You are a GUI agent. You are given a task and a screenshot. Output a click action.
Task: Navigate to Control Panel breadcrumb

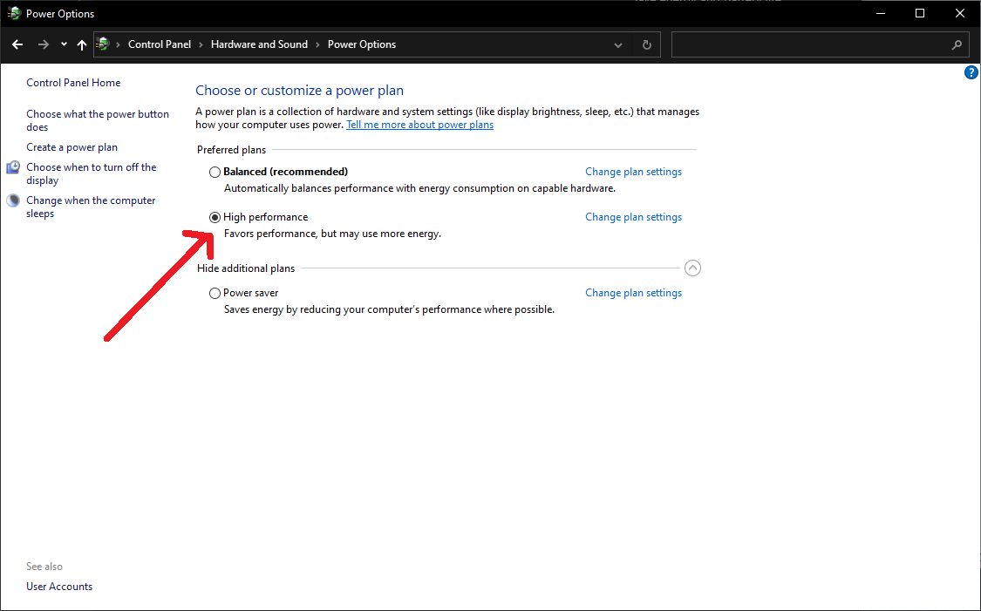(x=159, y=44)
